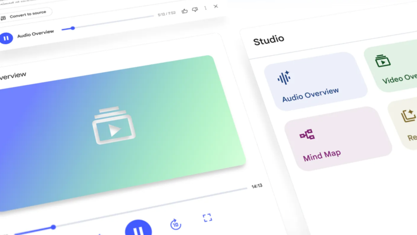The height and width of the screenshot is (235, 417).
Task: Click the Studio panel heading
Action: [269, 40]
